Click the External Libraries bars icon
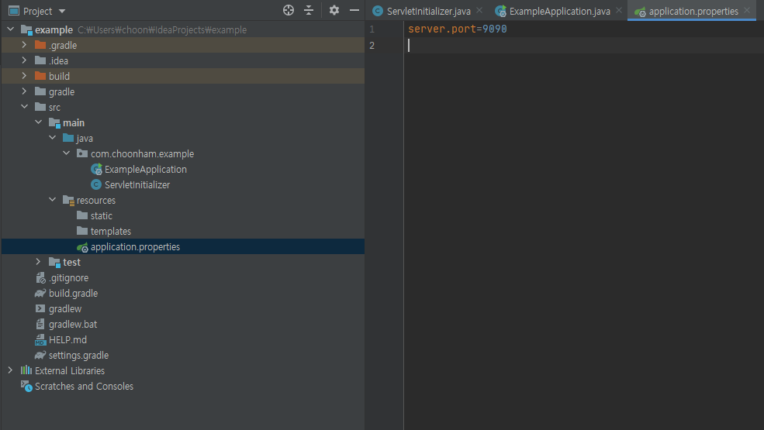764x430 pixels. point(26,370)
